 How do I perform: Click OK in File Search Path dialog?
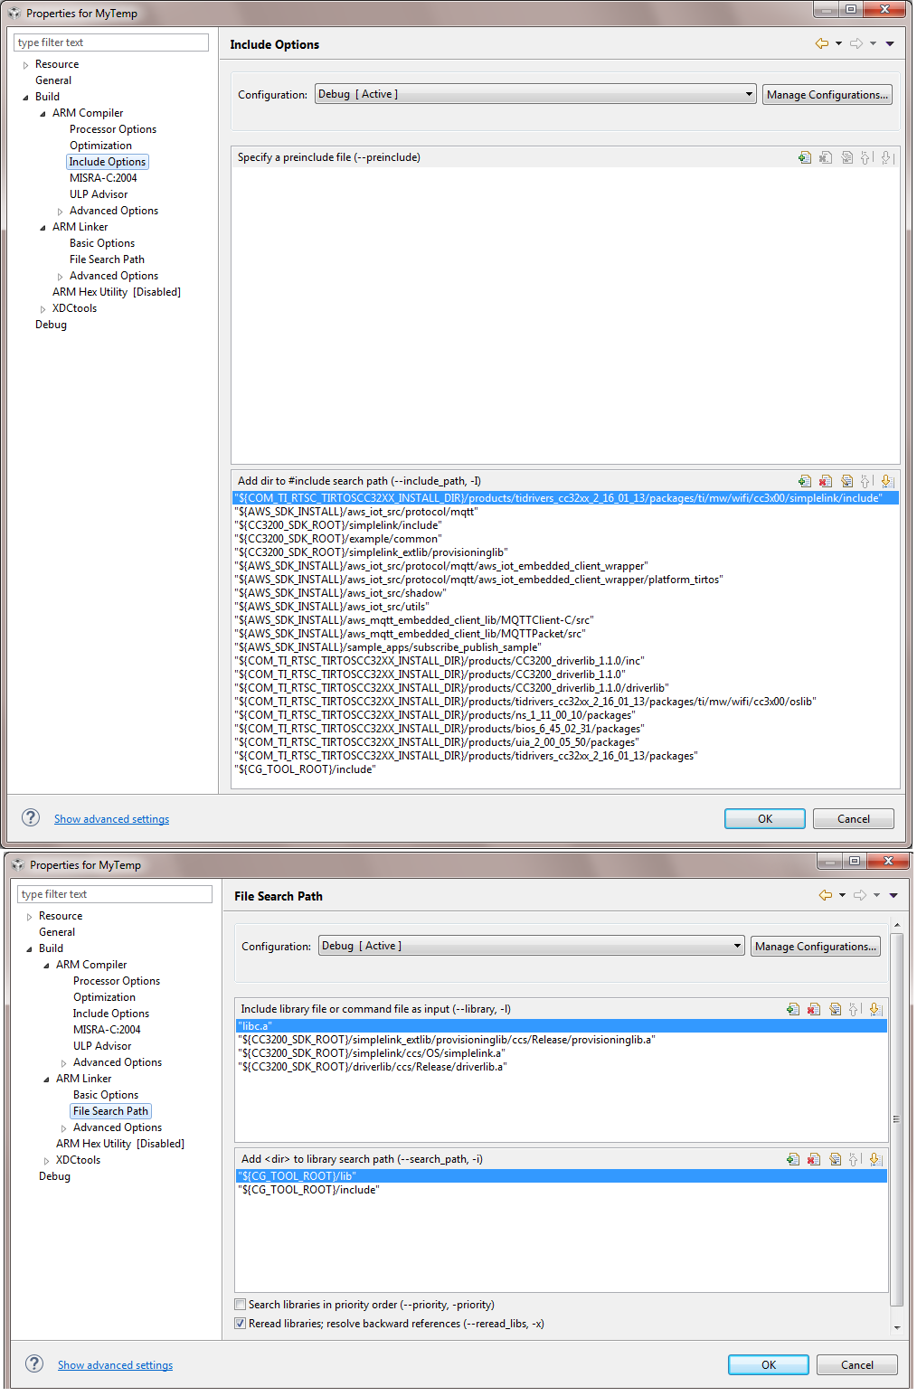769,1364
